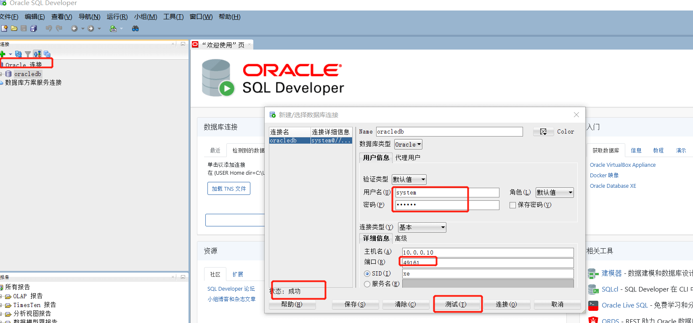Image resolution: width=693 pixels, height=323 pixels.
Task: Go forward with the right arrow icon
Action: 91,29
